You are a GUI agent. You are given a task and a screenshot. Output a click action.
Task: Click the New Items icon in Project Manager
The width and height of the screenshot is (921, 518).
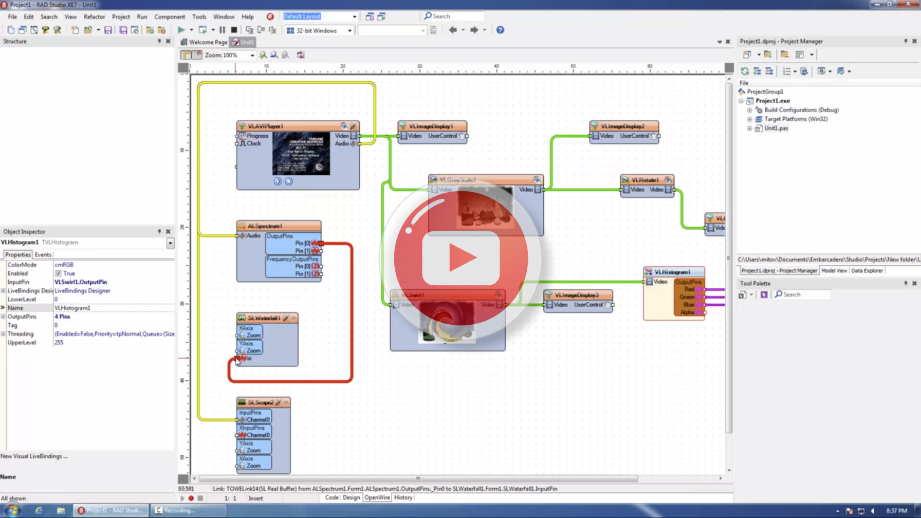[x=747, y=54]
